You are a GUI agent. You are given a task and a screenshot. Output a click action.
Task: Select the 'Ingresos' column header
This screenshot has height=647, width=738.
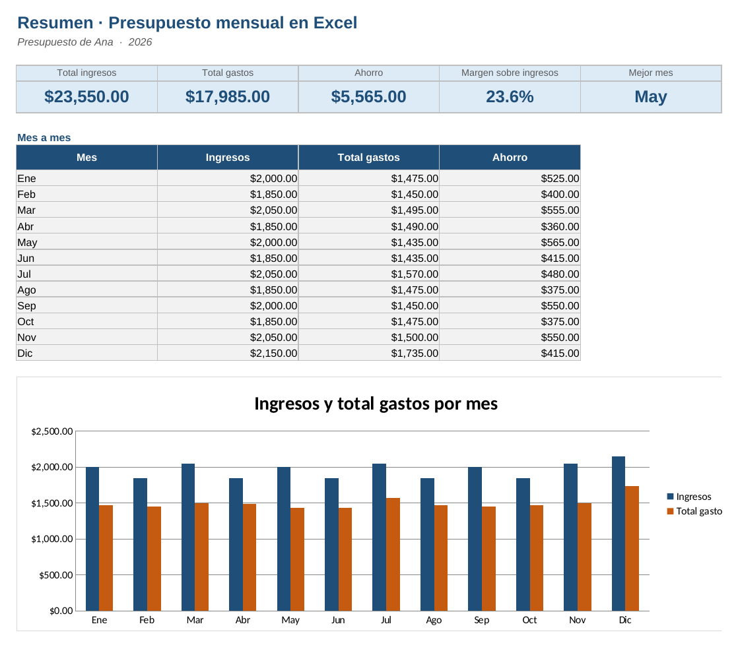(228, 158)
